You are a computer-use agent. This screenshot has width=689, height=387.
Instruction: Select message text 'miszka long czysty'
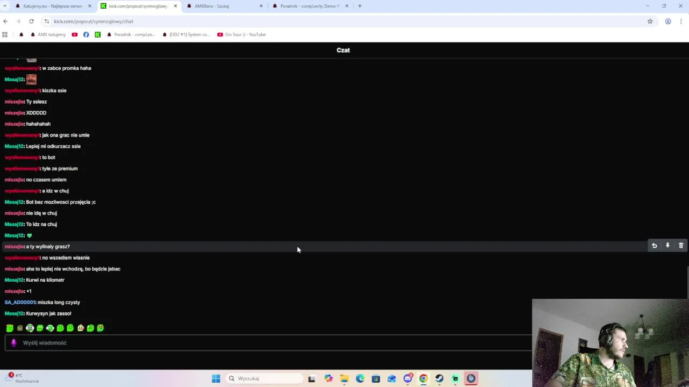point(59,302)
